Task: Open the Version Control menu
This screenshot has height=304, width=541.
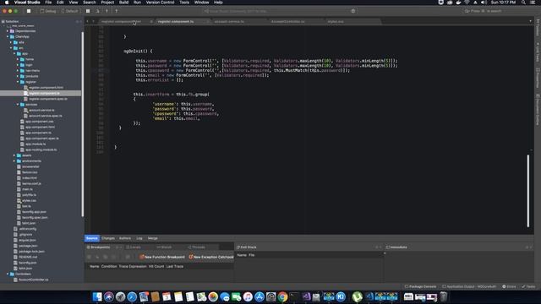Action: click(x=160, y=3)
